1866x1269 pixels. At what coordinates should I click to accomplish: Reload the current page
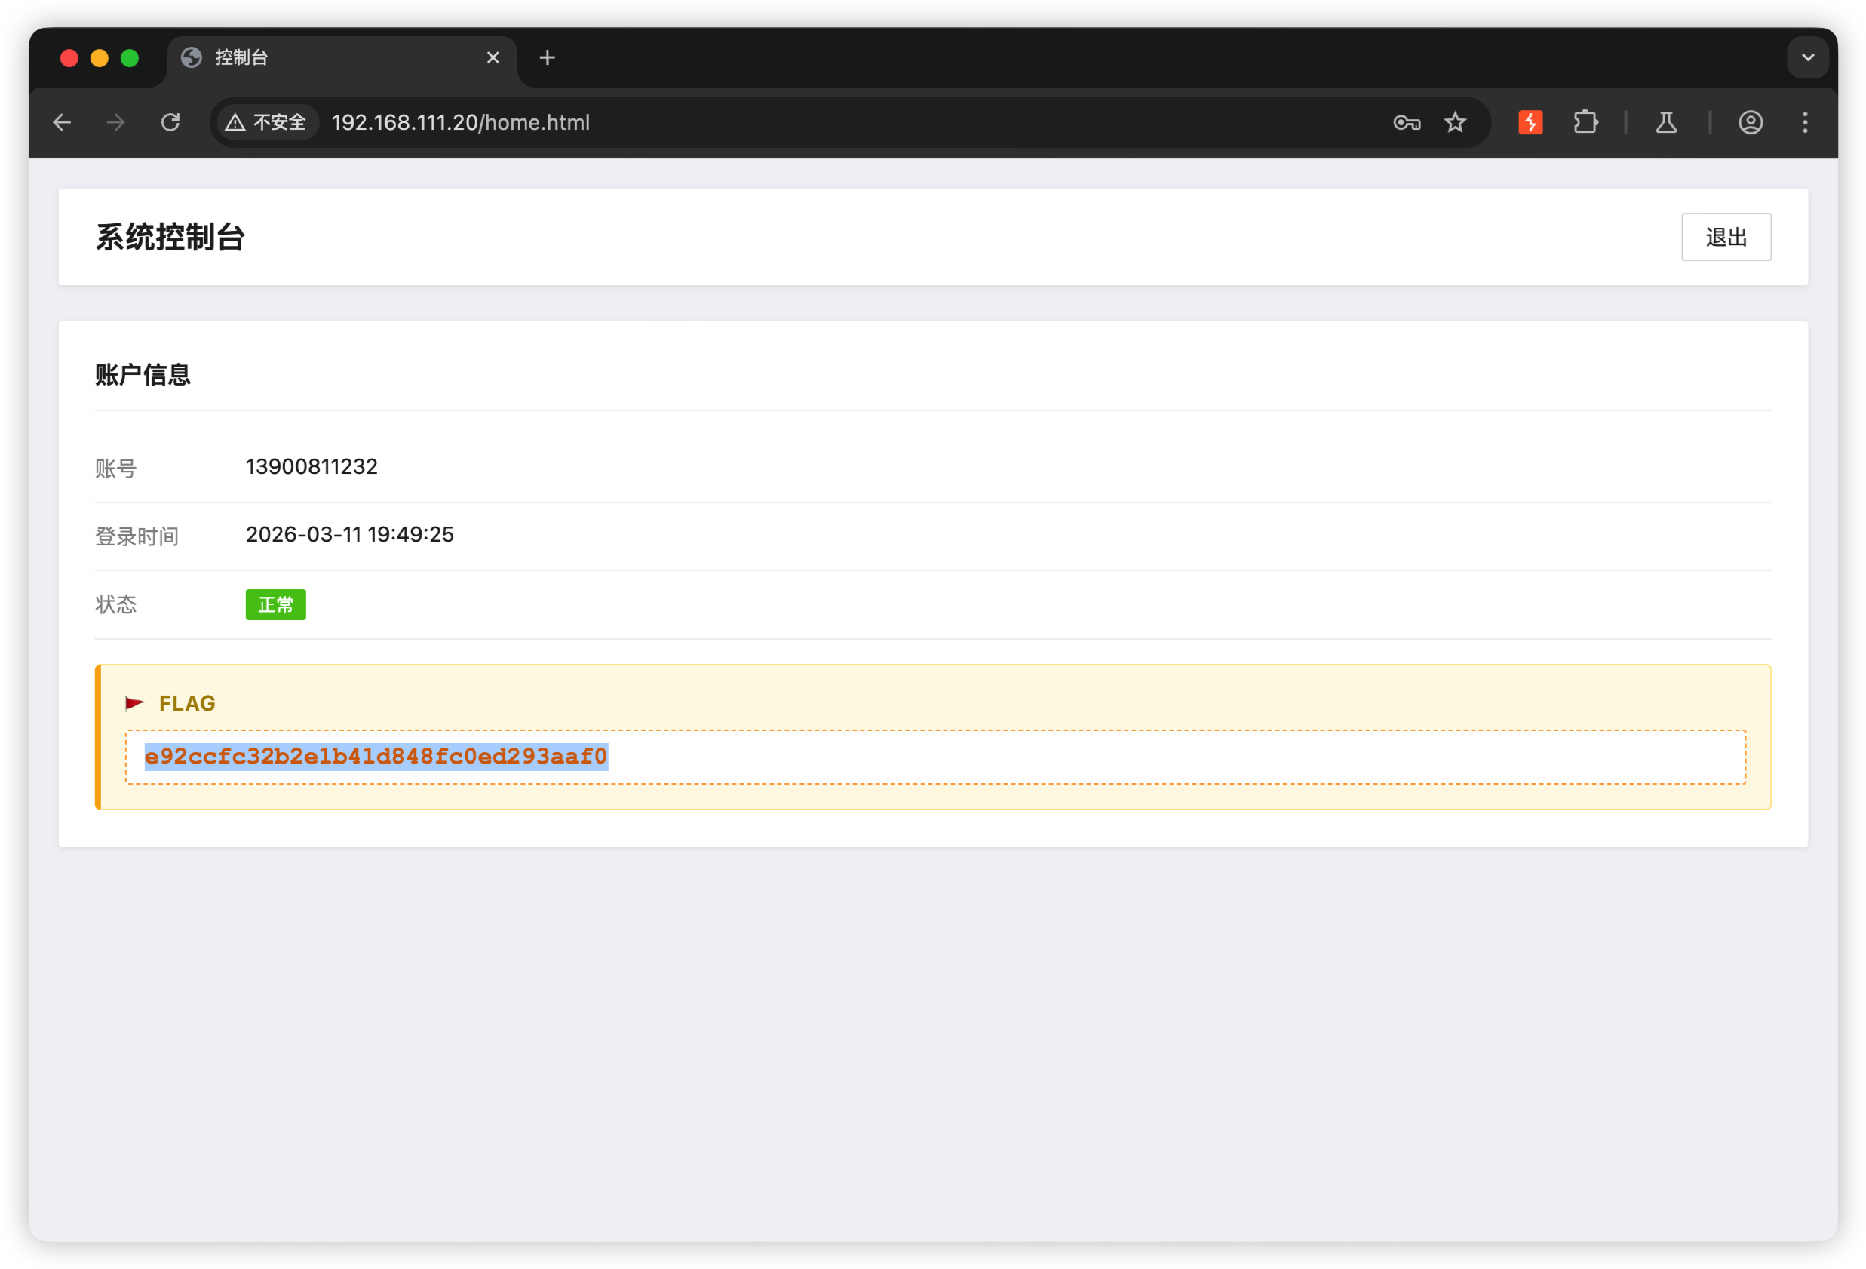(x=170, y=122)
